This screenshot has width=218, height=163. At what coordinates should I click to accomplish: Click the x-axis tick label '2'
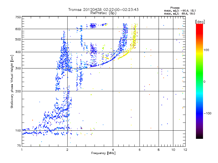tap(67, 150)
